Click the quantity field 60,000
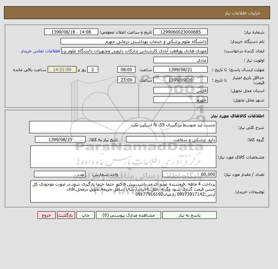This screenshot has width=278, height=269. coord(189,174)
